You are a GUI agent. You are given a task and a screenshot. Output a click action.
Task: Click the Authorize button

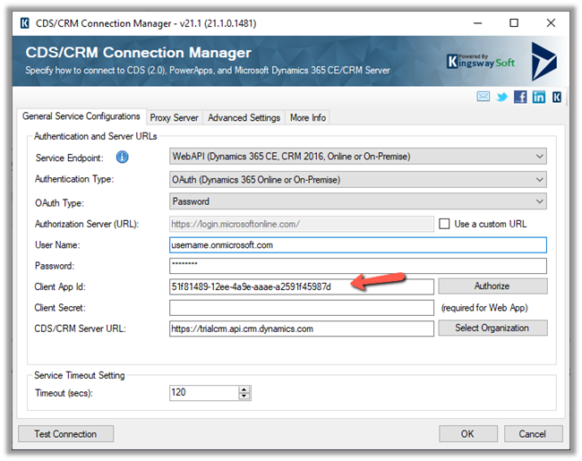pos(492,286)
